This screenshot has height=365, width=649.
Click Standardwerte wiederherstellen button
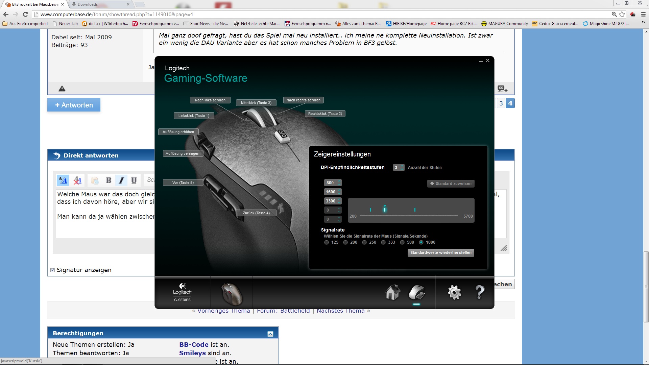click(x=441, y=253)
